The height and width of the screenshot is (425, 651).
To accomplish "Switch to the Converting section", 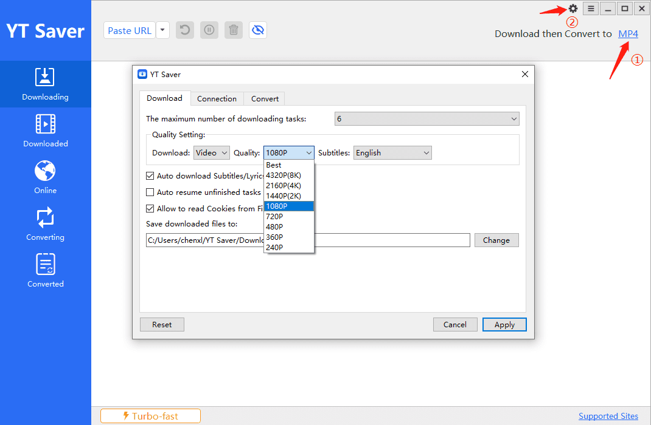I will pos(45,225).
